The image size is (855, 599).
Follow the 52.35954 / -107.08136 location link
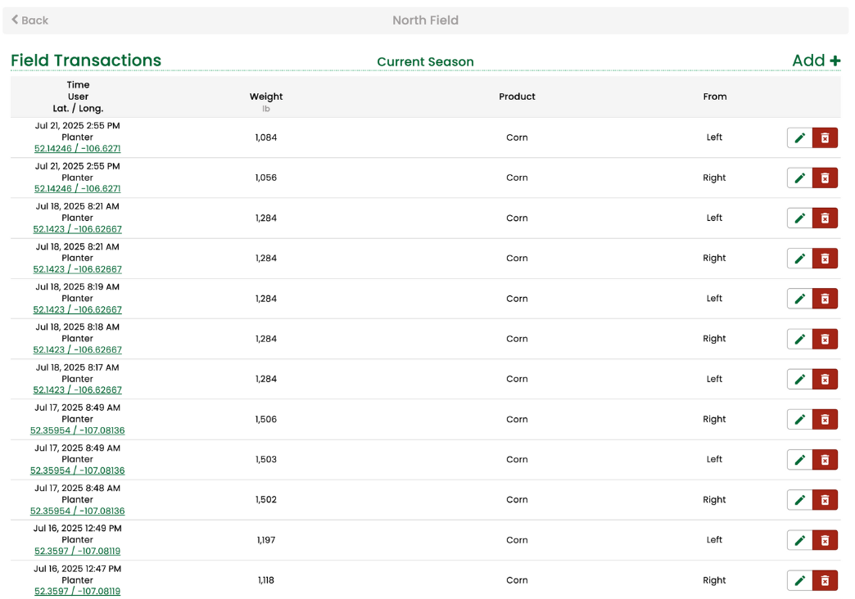click(x=77, y=430)
